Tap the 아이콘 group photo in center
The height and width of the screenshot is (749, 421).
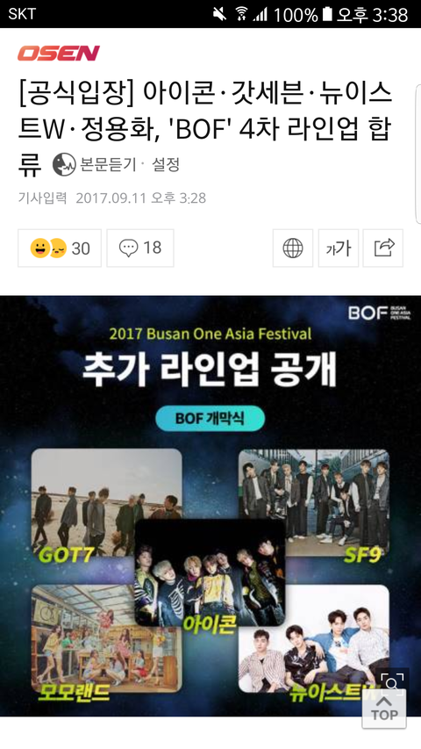(210, 573)
